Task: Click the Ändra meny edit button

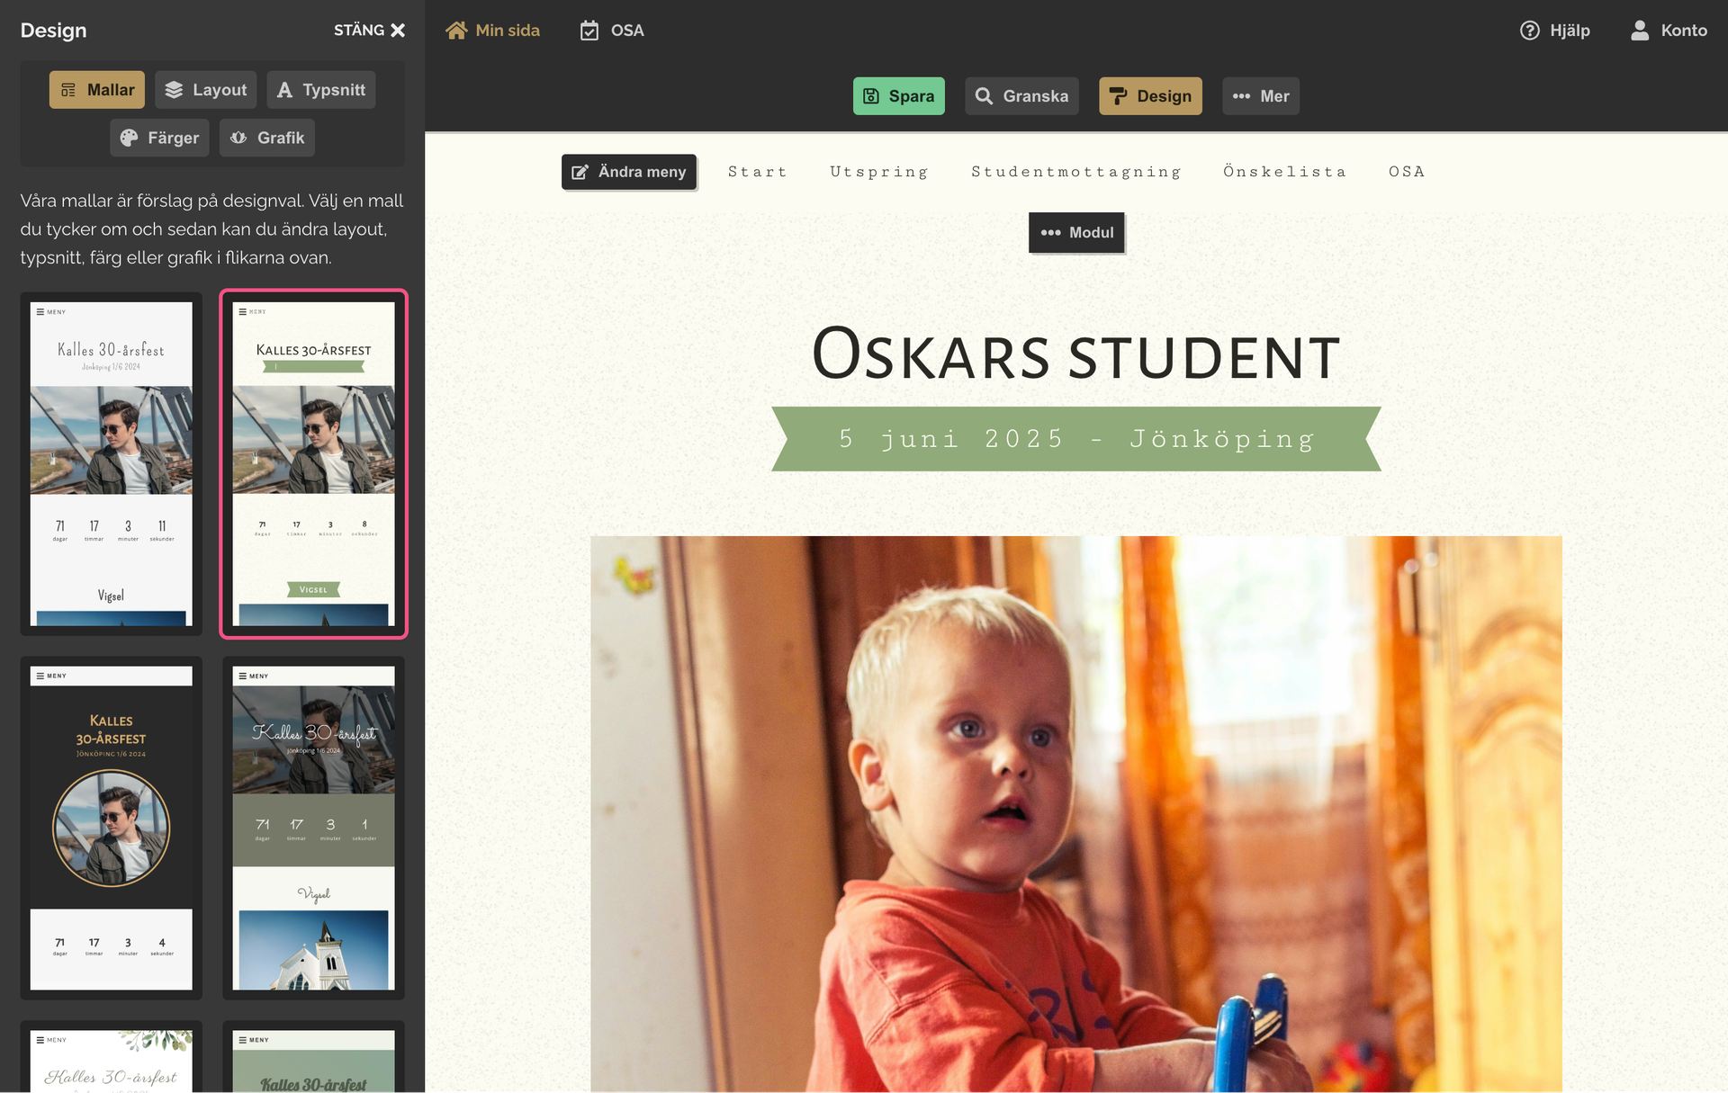Action: [628, 172]
